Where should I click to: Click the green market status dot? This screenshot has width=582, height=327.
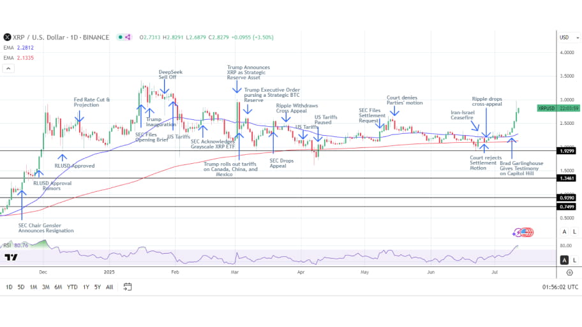coord(120,37)
